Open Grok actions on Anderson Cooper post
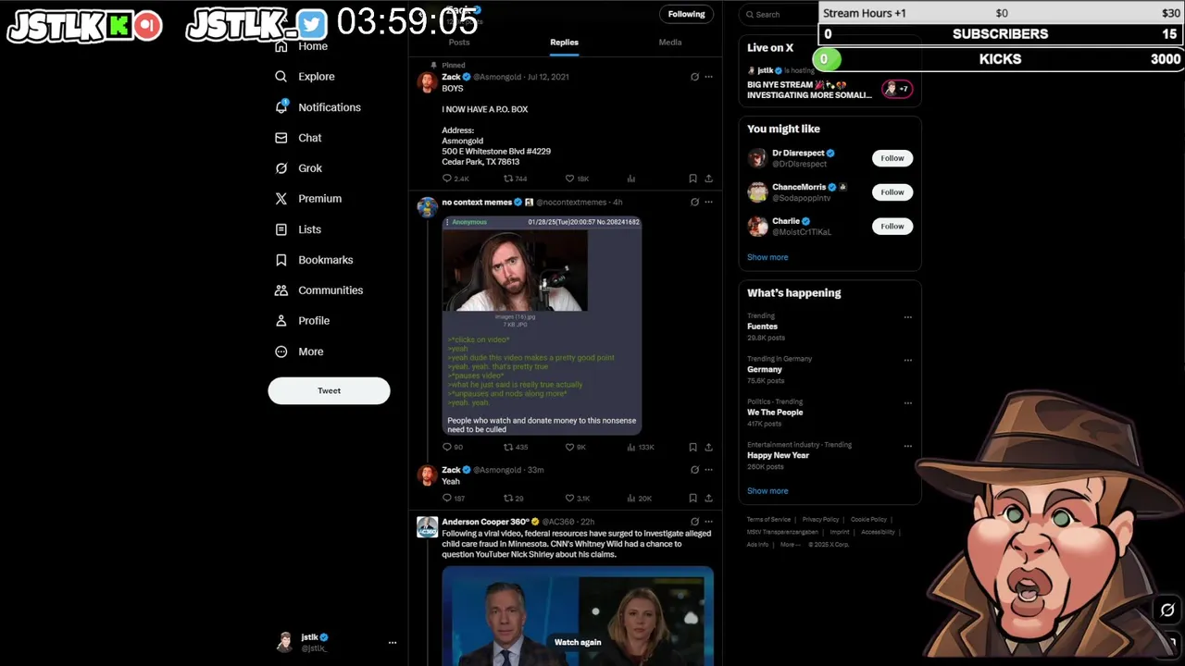The image size is (1185, 666). pyautogui.click(x=694, y=522)
